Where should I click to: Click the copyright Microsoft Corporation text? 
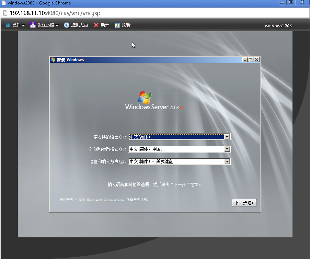104,200
